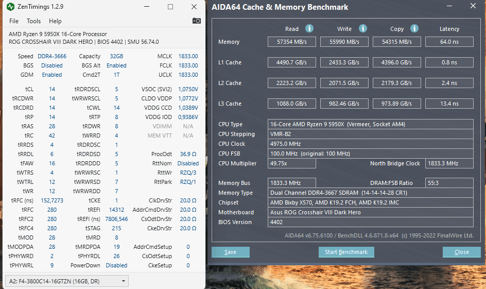This screenshot has height=289, width=486.
Task: Click the L3 Cache latency 13.4 ns
Action: click(449, 104)
